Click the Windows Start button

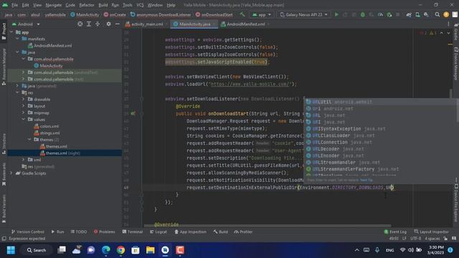click(x=11, y=250)
